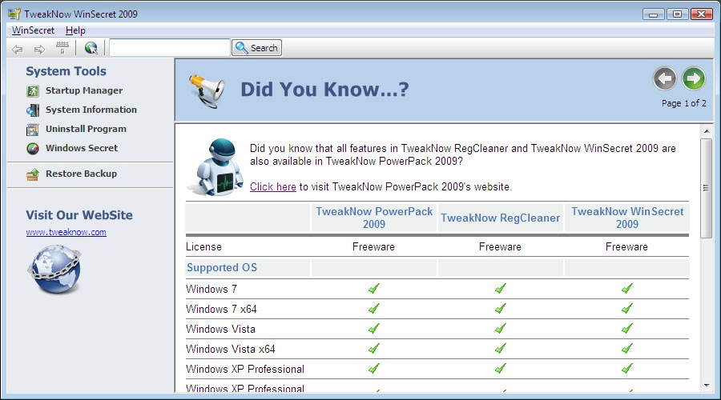
Task: Click the tree view toolbar icon
Action: click(x=62, y=48)
